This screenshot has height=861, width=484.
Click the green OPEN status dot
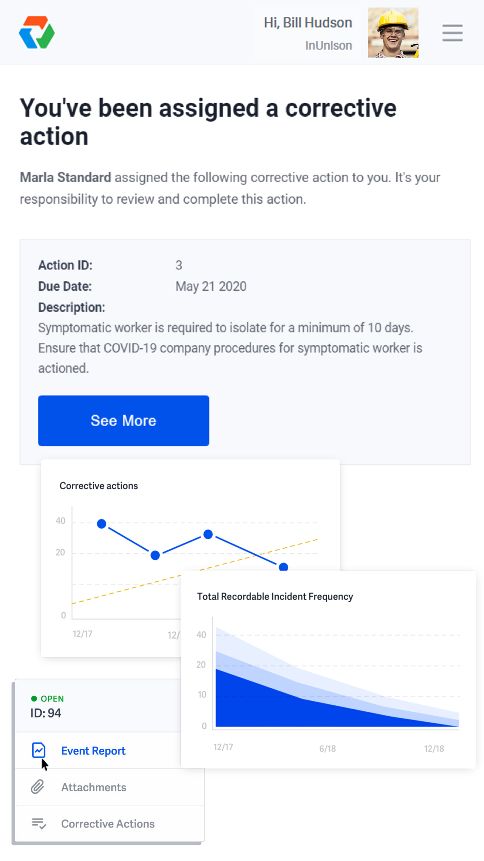[34, 698]
